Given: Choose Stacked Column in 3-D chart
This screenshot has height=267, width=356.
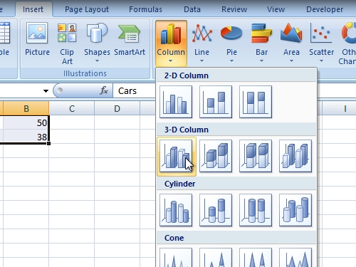Looking at the screenshot, I should pos(216,156).
